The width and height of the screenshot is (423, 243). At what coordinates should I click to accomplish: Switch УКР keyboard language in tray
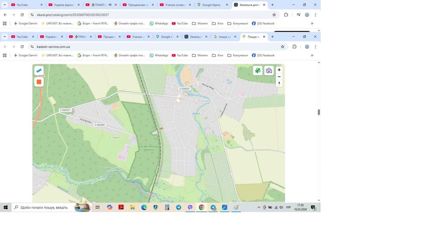288,207
